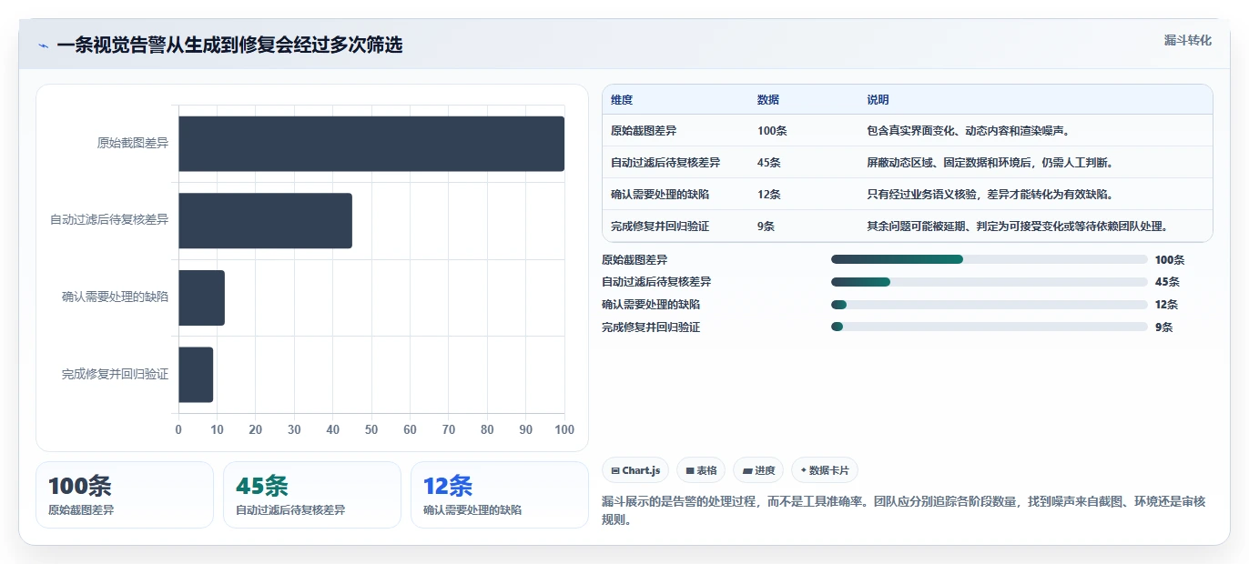Click the 100条 value beside the progress bar

[x=1170, y=260]
